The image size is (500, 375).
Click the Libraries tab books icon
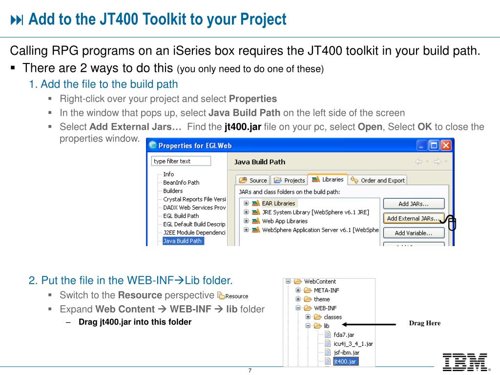[316, 179]
